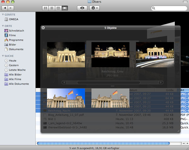189x150 pixels.
Task: Select i_am_legend-tlr2_h640w movie file
Action: click(x=65, y=123)
